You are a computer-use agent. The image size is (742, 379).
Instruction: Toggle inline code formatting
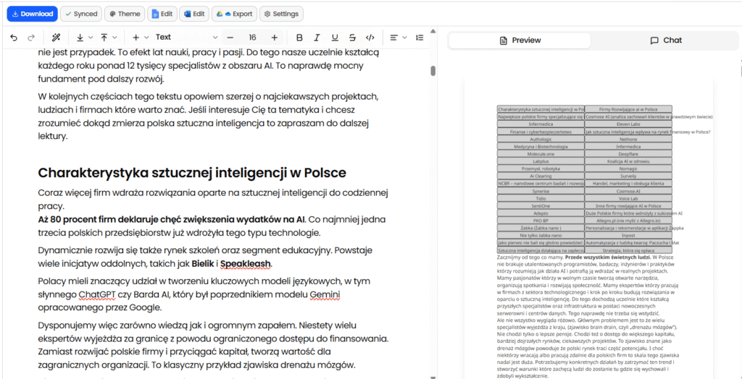point(370,38)
